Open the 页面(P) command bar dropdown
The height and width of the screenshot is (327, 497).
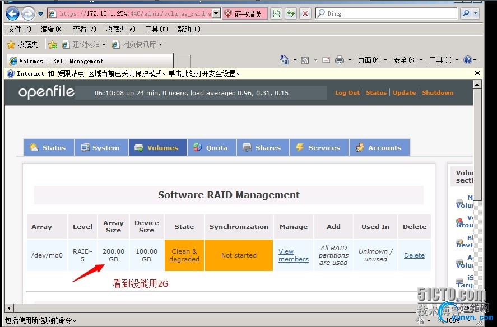[x=372, y=60]
